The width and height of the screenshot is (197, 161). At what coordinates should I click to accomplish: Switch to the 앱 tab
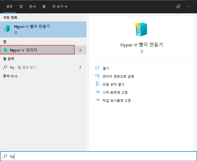click(x=21, y=7)
